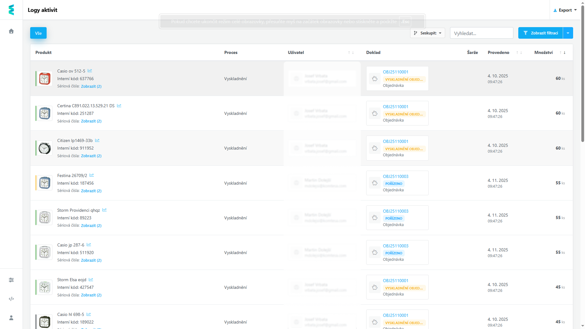Open the Export dropdown
585x329 pixels.
(x=565, y=10)
